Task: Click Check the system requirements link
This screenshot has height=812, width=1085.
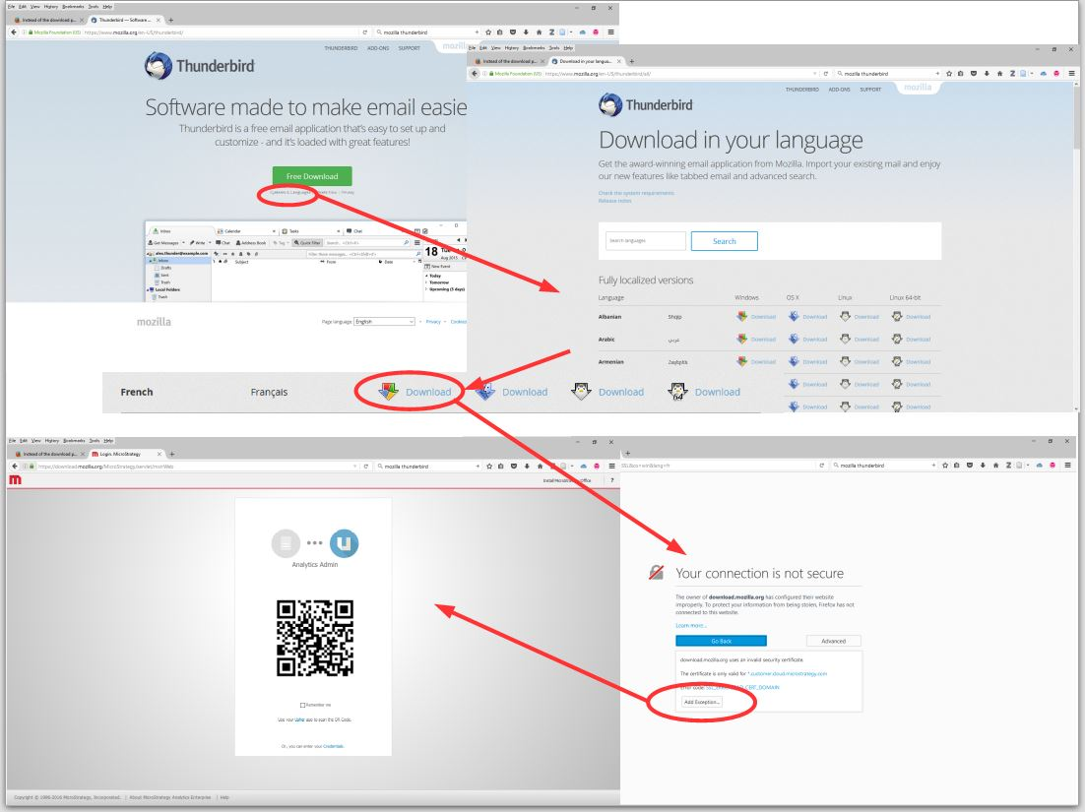Action: [x=636, y=193]
